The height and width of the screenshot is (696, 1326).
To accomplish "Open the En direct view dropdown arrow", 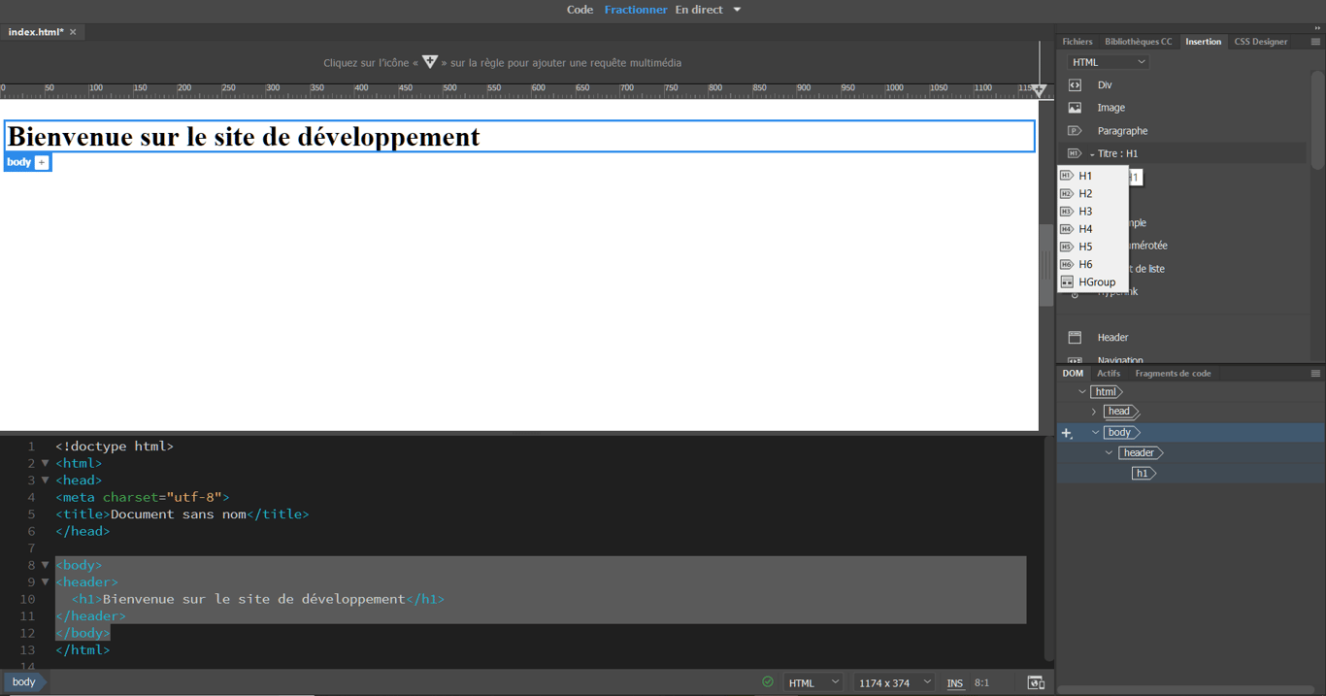I will [x=737, y=10].
